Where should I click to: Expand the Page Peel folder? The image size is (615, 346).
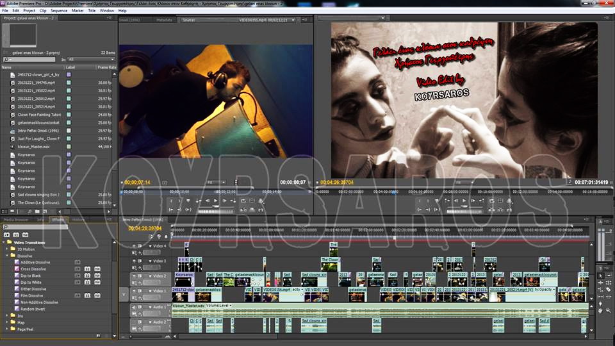6,329
